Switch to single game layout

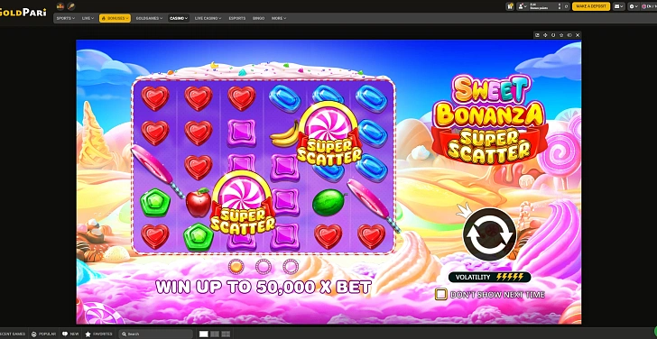click(204, 334)
